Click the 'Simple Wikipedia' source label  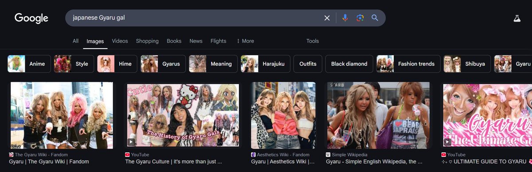[350, 155]
